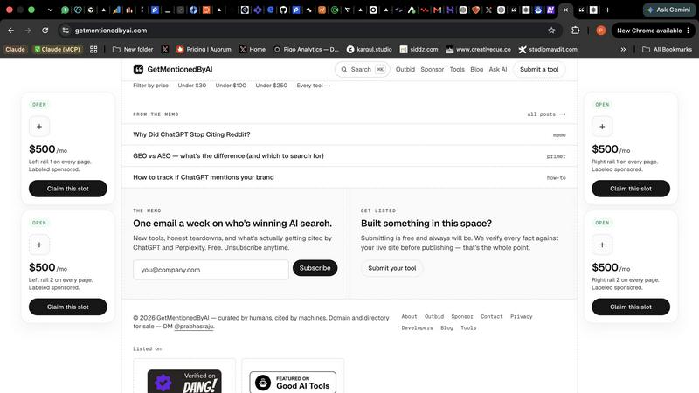Screen dimensions: 699x393
Task: Open the Outbid nav item
Action: point(405,69)
